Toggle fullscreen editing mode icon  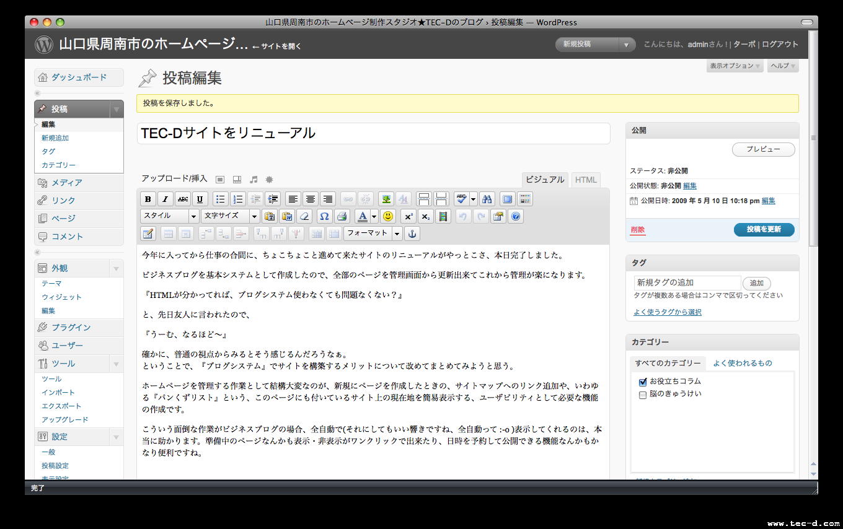pyautogui.click(x=508, y=199)
